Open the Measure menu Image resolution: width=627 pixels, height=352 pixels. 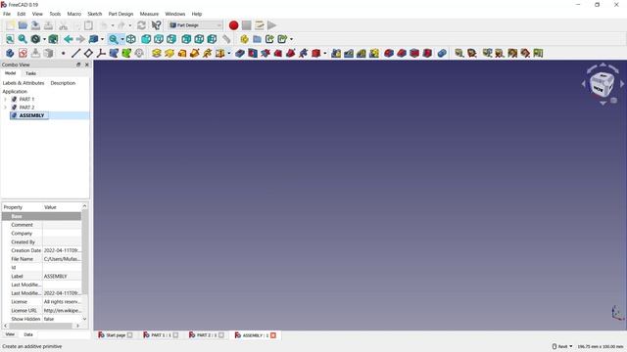(149, 14)
